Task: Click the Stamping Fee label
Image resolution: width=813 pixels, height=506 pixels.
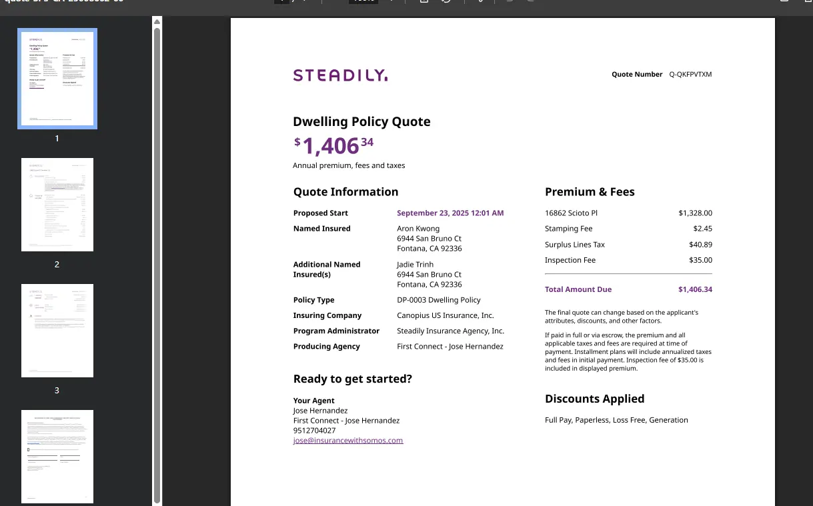Action: 569,229
